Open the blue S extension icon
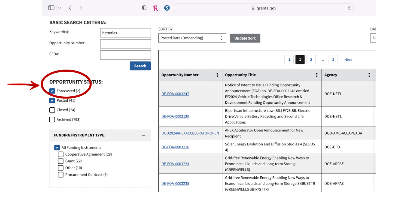Image resolution: width=394 pixels, height=197 pixels. tap(167, 8)
